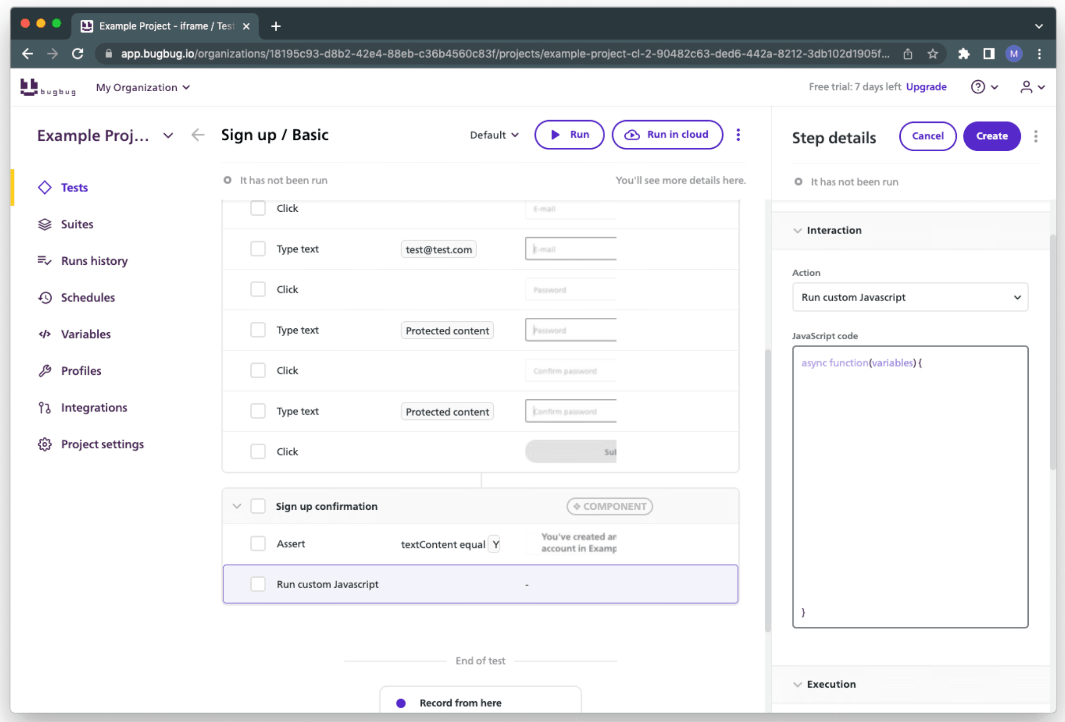Viewport: 1065px width, 722px height.
Task: Click the browser address bar URL
Action: [505, 54]
